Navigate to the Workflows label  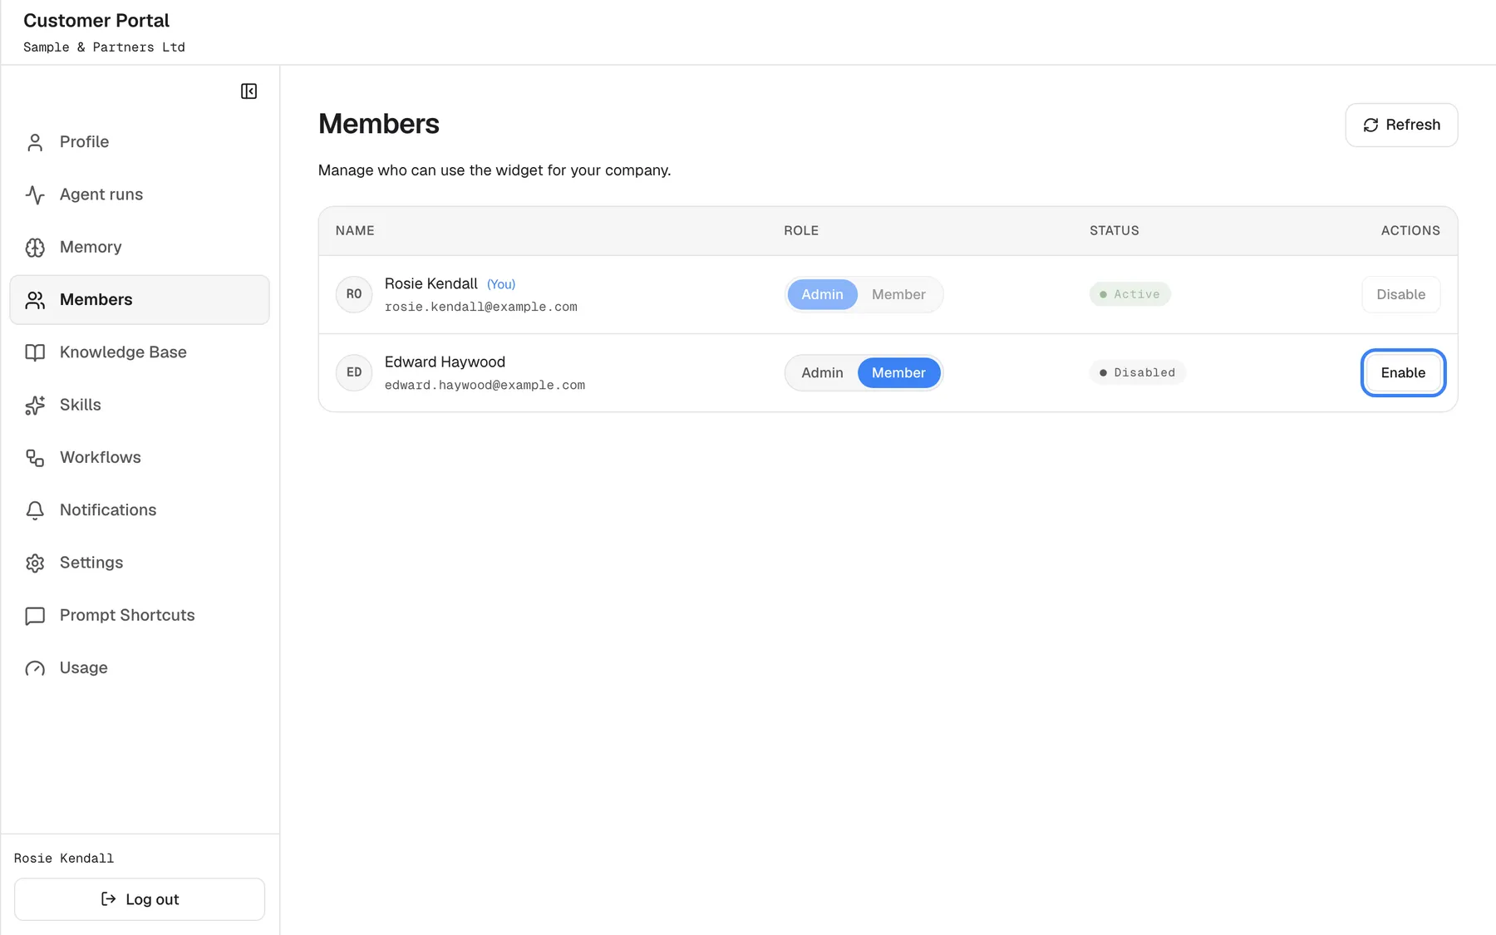click(101, 457)
